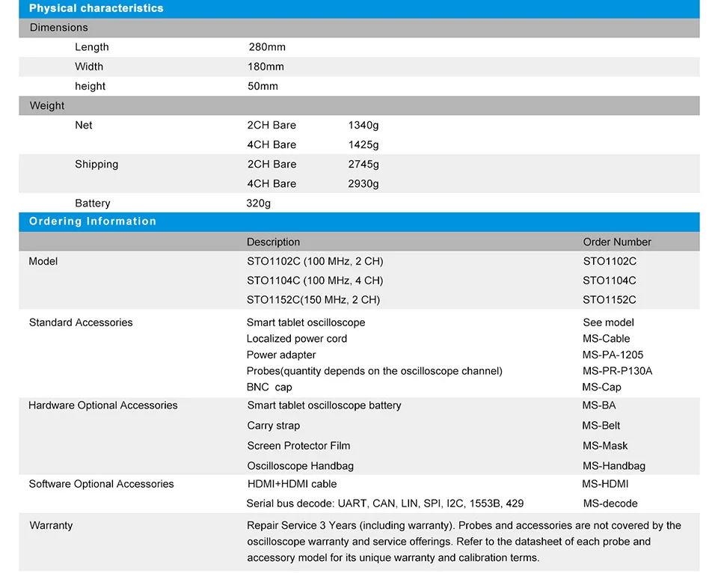The width and height of the screenshot is (718, 573).
Task: Select the MS-Handbag order number
Action: [x=613, y=466]
